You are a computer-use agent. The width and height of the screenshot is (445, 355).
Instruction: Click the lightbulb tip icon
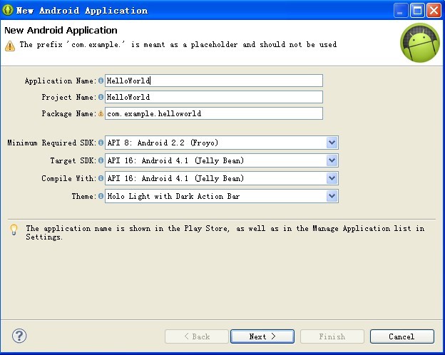click(14, 230)
